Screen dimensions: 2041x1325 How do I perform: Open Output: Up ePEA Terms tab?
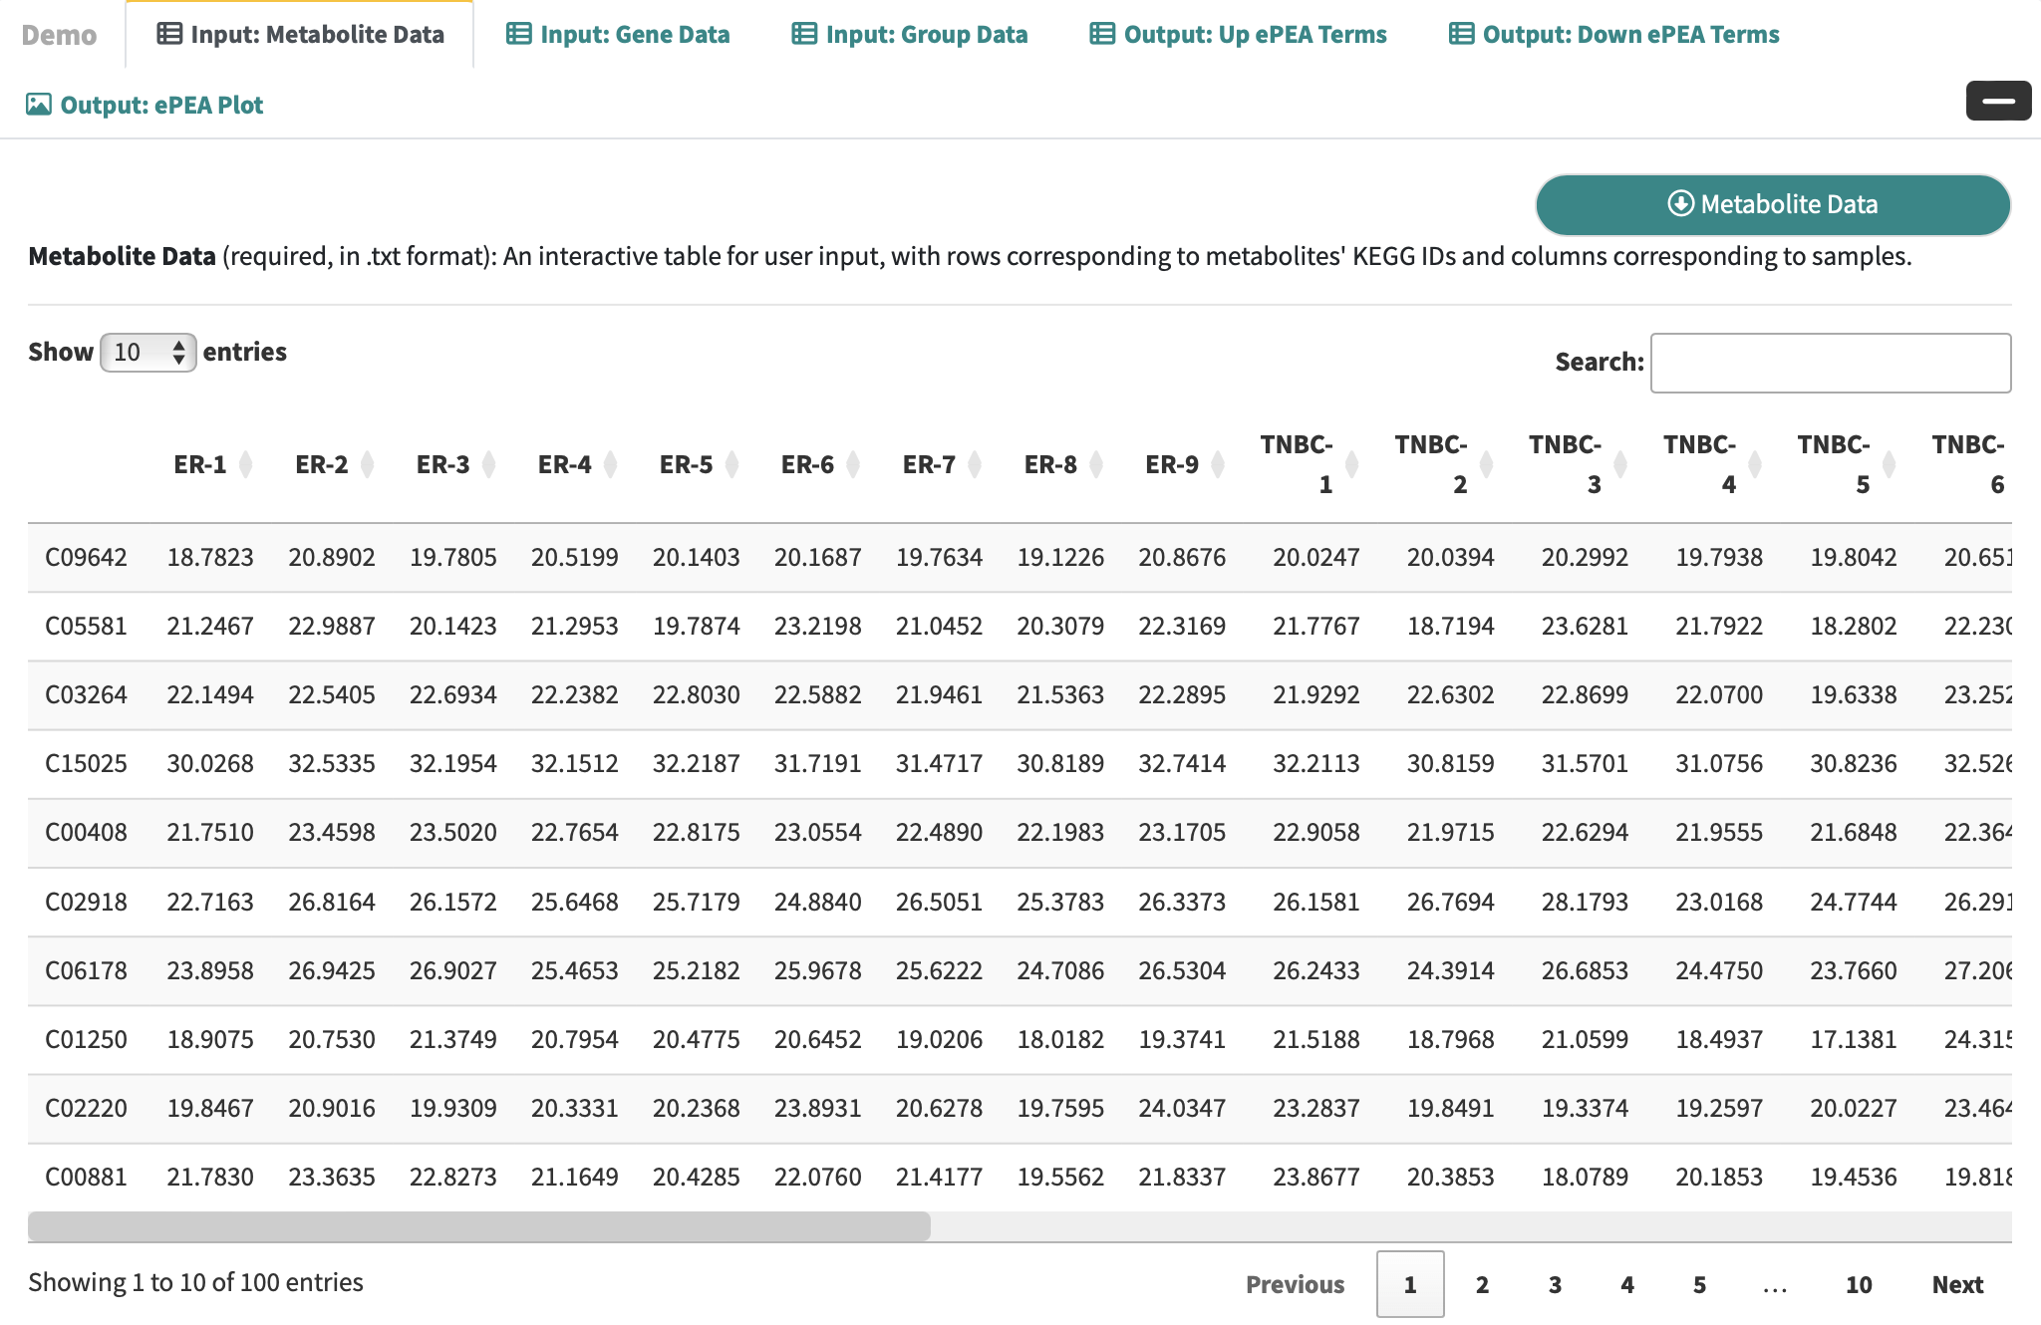pos(1238,35)
